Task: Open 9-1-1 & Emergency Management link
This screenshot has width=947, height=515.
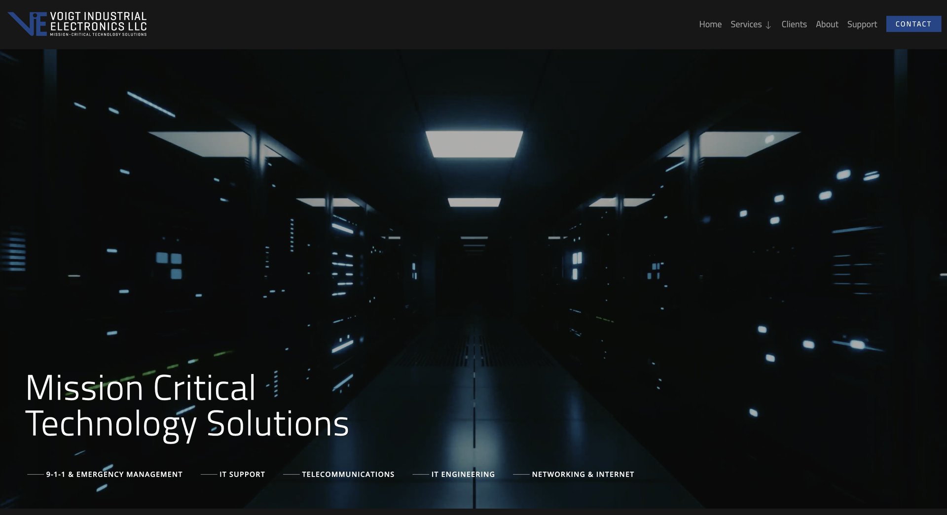Action: pyautogui.click(x=114, y=474)
